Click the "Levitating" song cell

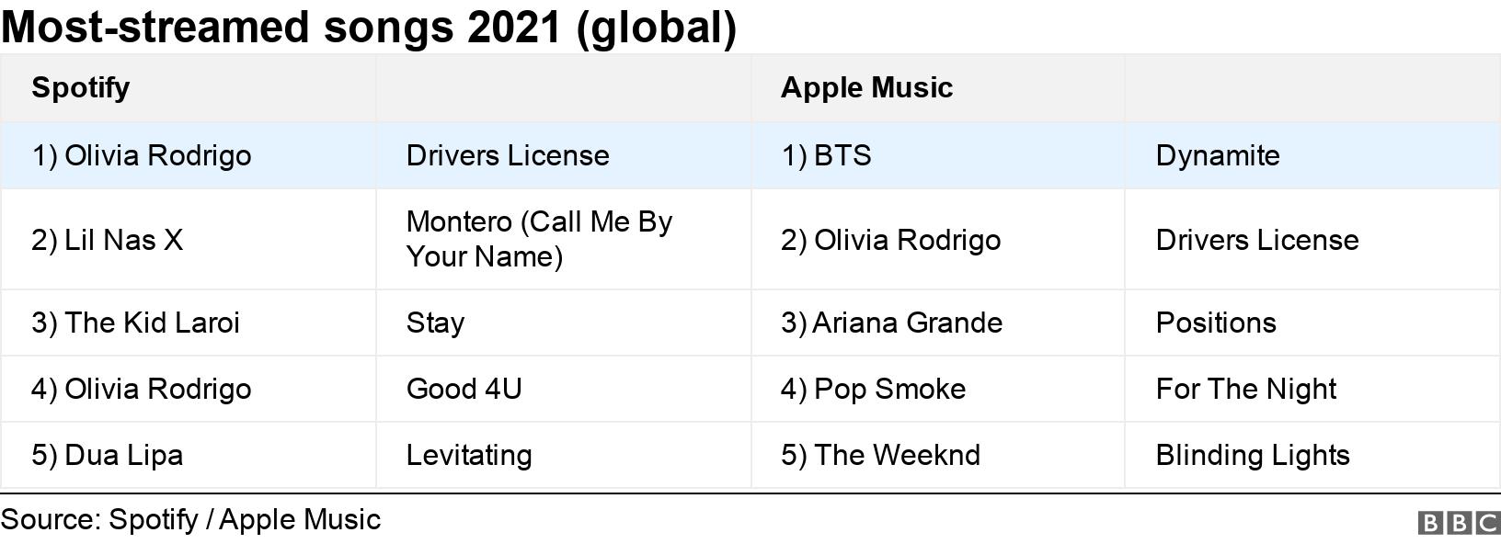coord(469,455)
